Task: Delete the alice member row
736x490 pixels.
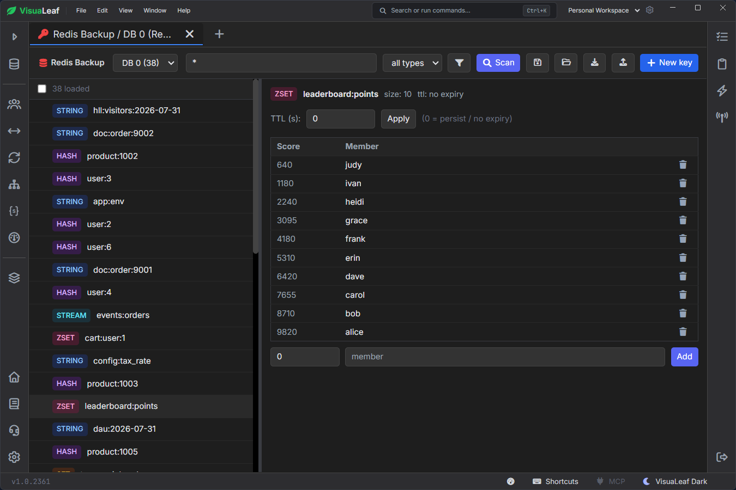Action: [683, 332]
